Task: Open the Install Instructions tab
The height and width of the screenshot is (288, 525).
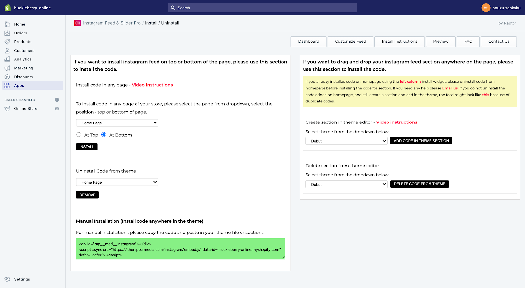Action: click(x=399, y=42)
